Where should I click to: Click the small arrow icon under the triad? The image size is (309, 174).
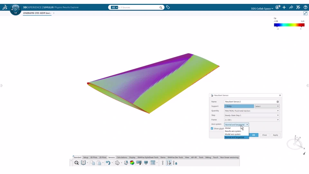point(304,153)
